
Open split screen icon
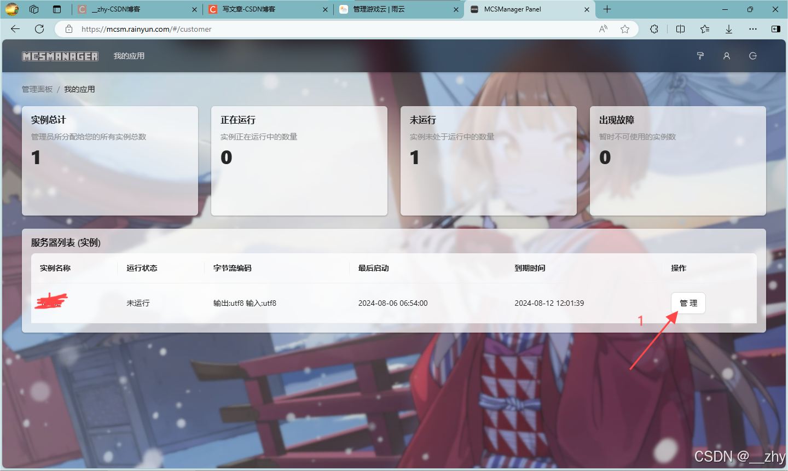[680, 29]
